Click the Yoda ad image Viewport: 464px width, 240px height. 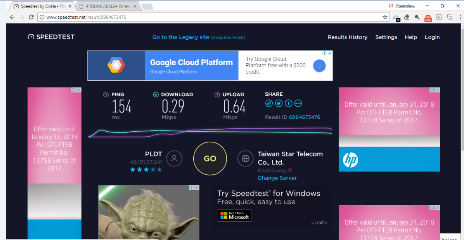pos(149,212)
